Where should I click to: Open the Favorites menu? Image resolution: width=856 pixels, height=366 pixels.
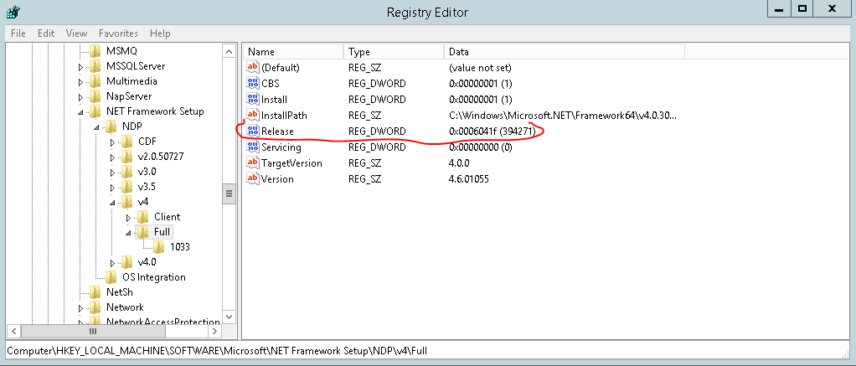[x=118, y=34]
